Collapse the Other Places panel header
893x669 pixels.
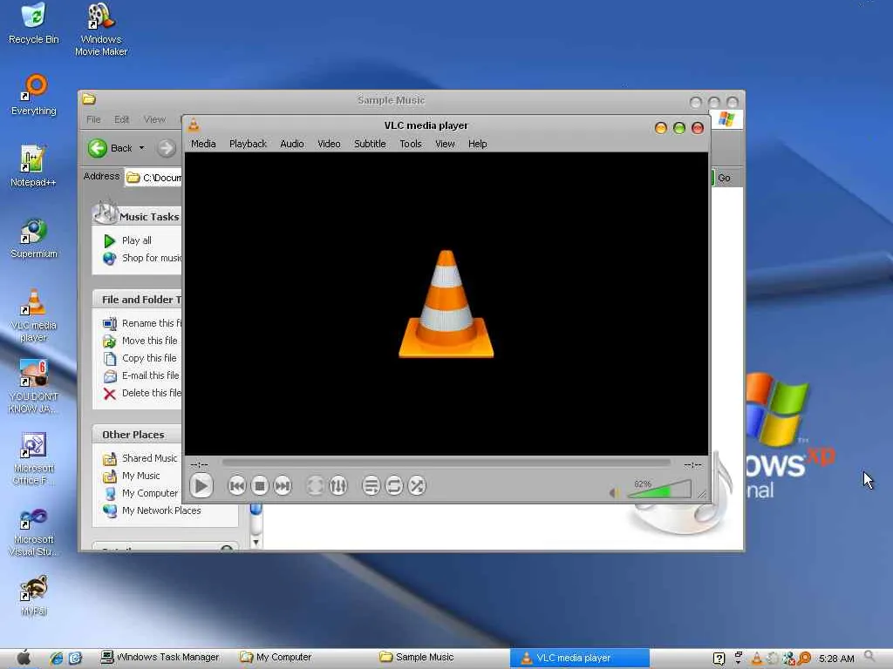tap(137, 435)
